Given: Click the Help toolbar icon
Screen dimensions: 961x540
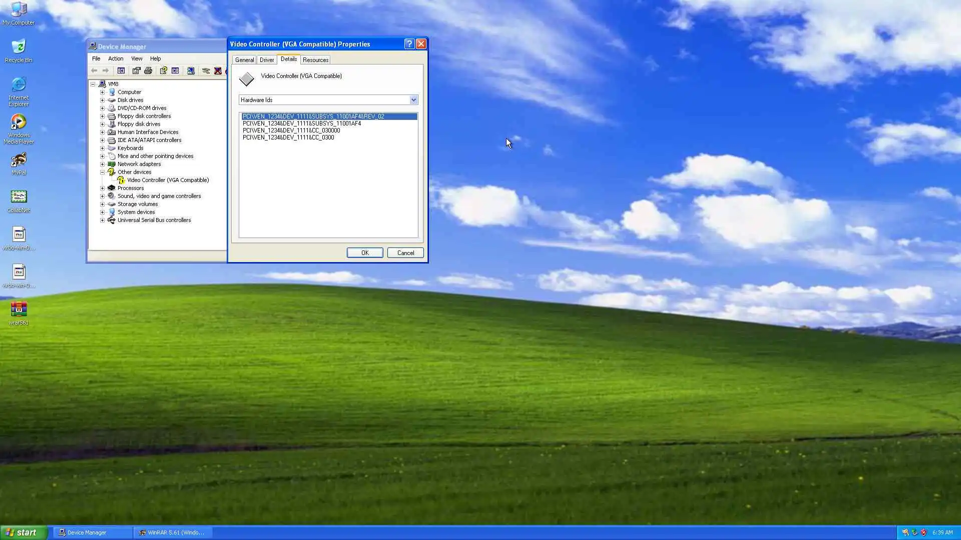Looking at the screenshot, I should (163, 70).
